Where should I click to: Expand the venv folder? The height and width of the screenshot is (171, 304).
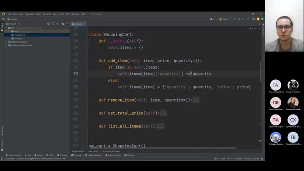(9, 31)
